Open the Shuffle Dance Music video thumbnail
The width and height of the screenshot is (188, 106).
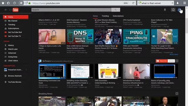[108, 37]
